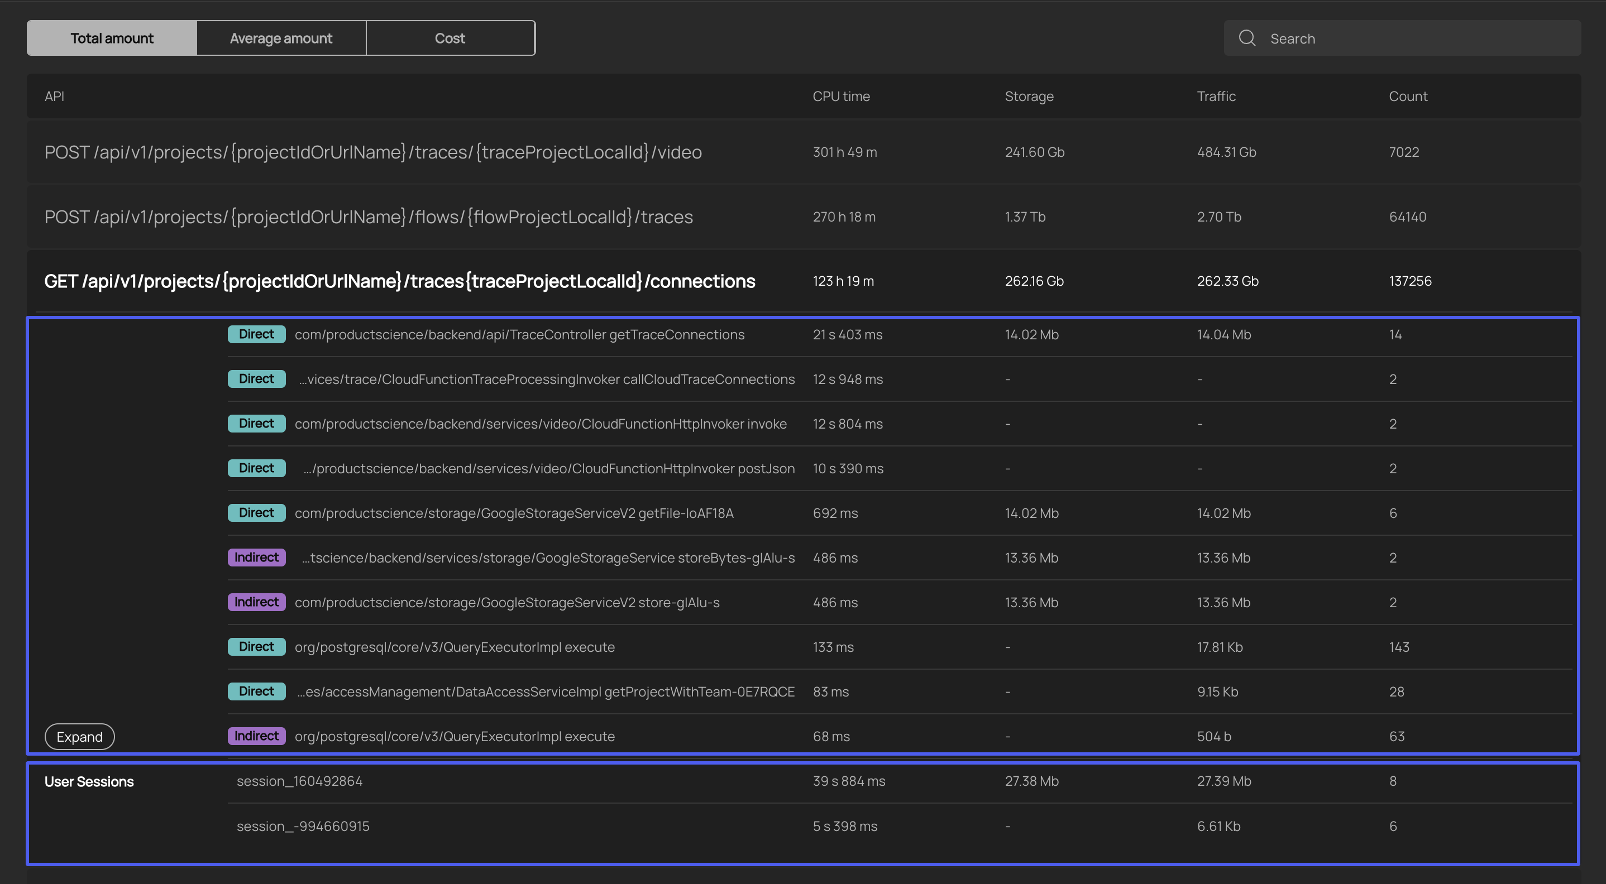Click the Indirect badge on GoogleStorageServiceV2 store row
The image size is (1606, 884).
(256, 602)
